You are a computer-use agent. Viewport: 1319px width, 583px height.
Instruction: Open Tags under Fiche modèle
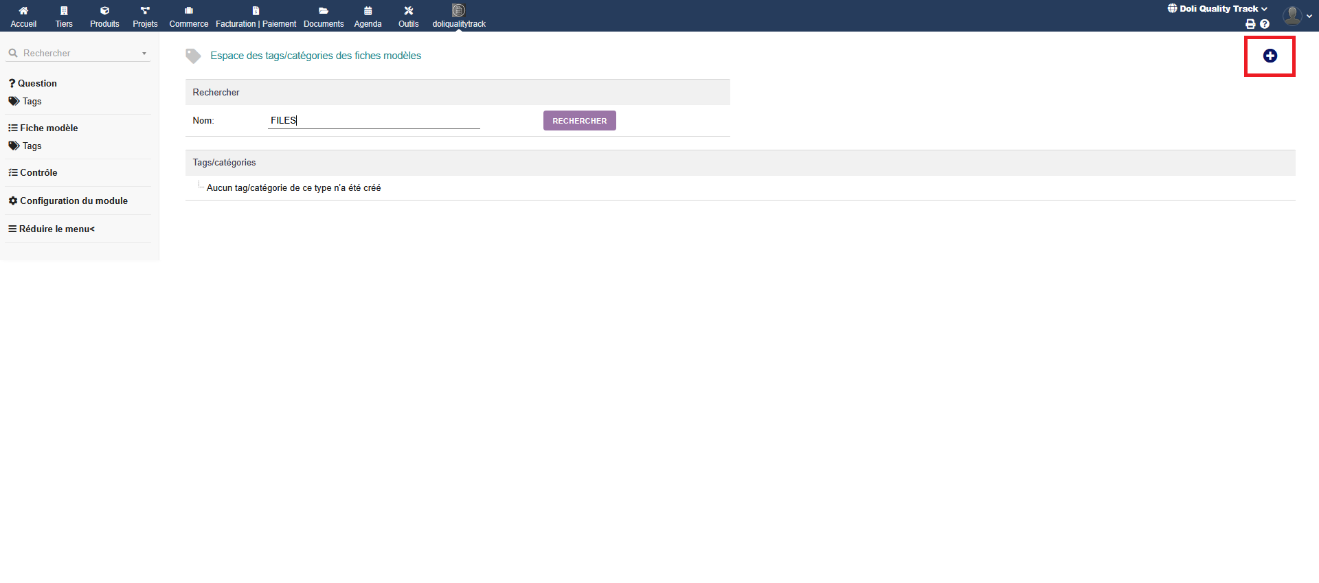coord(32,146)
